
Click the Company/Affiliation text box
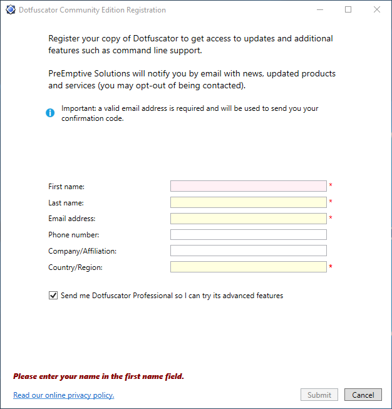(249, 251)
